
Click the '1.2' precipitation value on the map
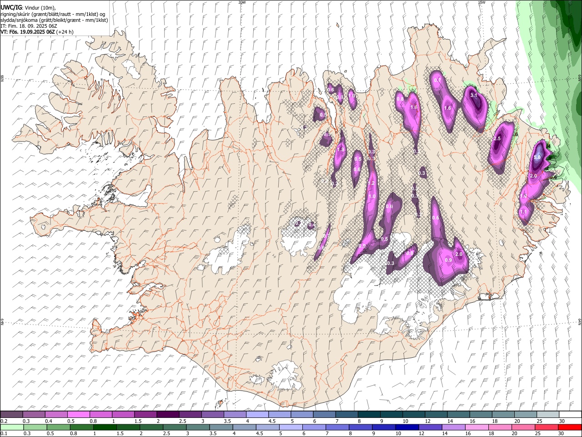point(371,183)
